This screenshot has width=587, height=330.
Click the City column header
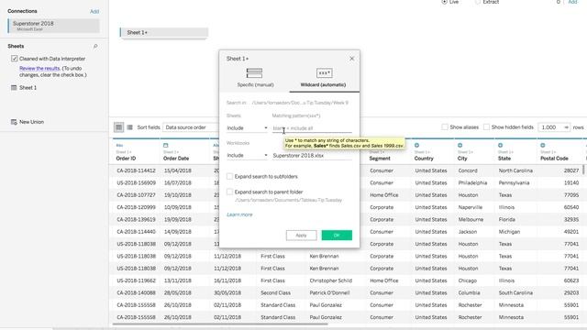[x=462, y=159]
